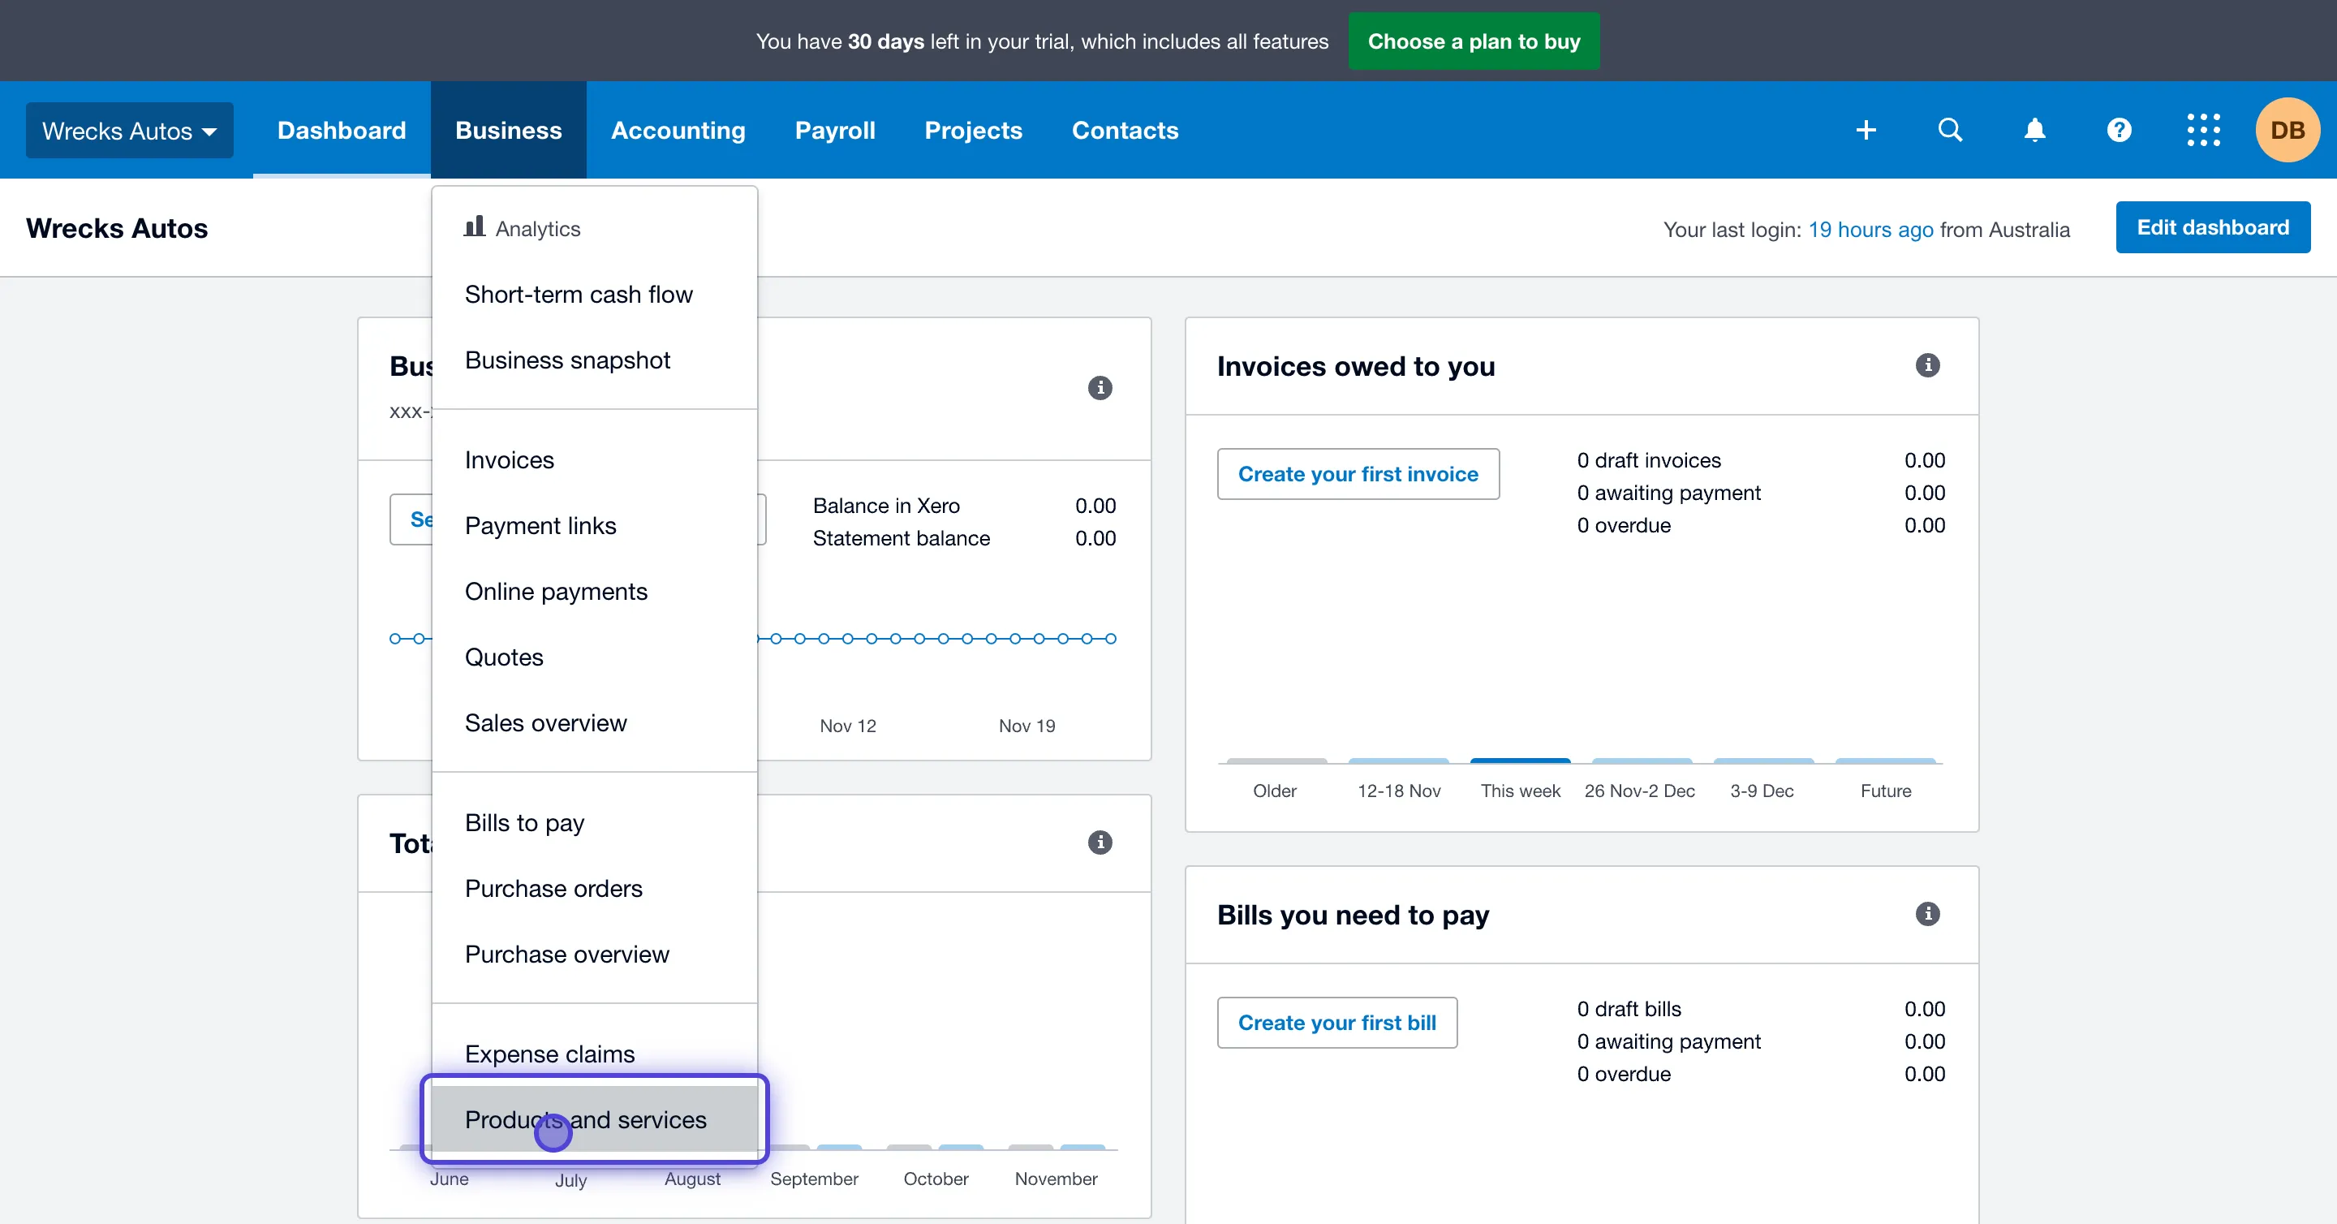The width and height of the screenshot is (2337, 1224).
Task: Open Invoices from the Business menu
Action: [x=594, y=460]
